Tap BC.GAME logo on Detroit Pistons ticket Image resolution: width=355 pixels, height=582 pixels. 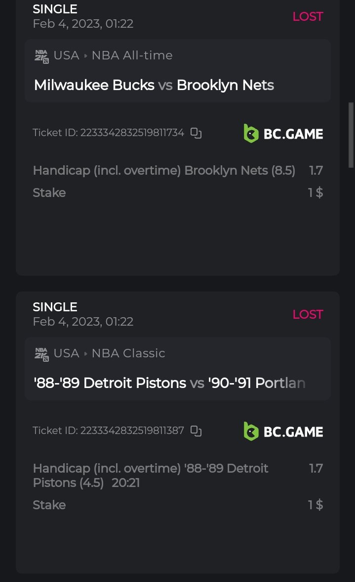283,432
